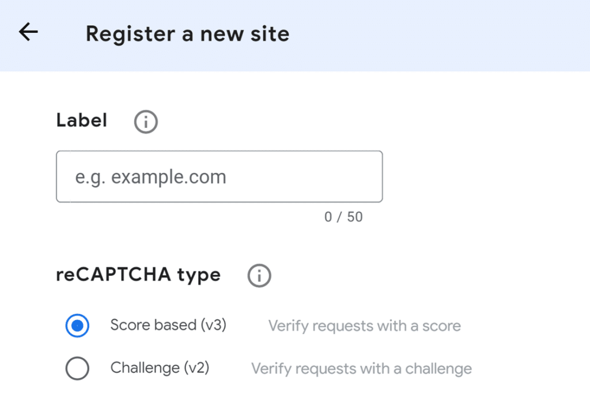The height and width of the screenshot is (410, 590).
Task: Click the 'Challenge (v2)' label text
Action: (x=160, y=368)
